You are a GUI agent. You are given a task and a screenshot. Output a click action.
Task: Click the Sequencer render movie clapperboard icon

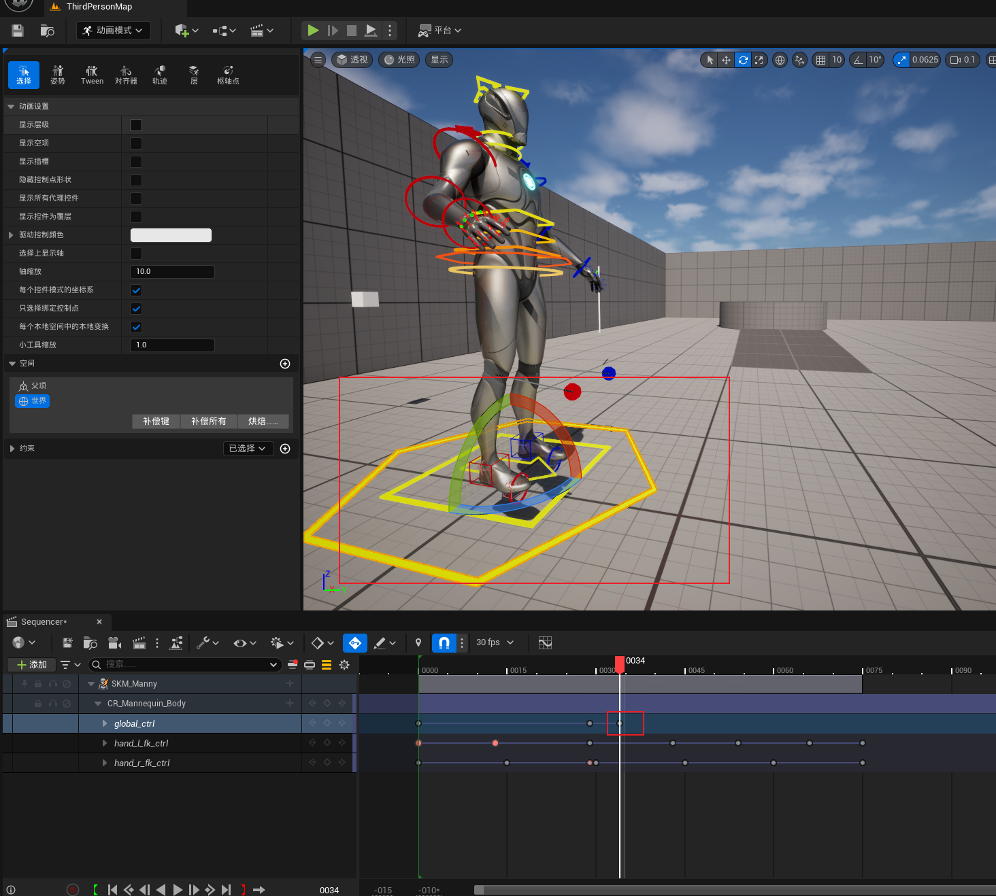pyautogui.click(x=139, y=642)
